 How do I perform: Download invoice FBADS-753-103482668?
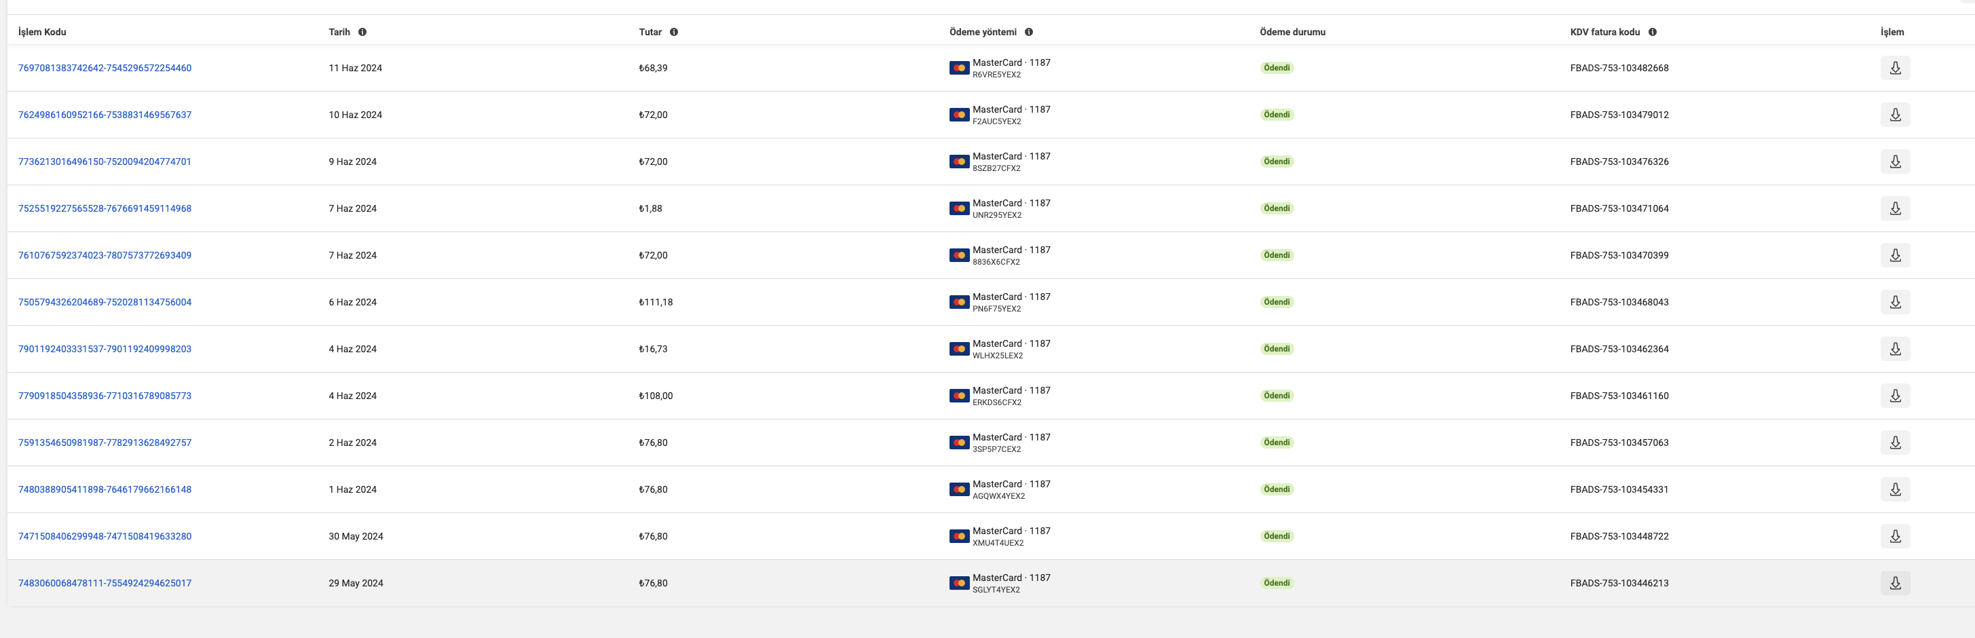pyautogui.click(x=1894, y=67)
